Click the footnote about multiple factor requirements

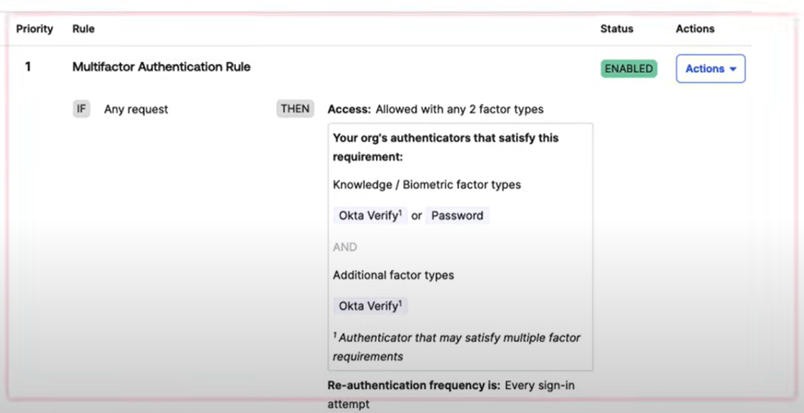pos(456,347)
